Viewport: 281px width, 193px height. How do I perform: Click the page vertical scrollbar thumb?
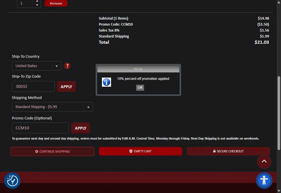coord(279,113)
